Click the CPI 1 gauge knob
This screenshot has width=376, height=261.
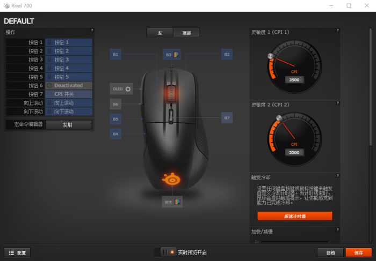[x=270, y=56]
